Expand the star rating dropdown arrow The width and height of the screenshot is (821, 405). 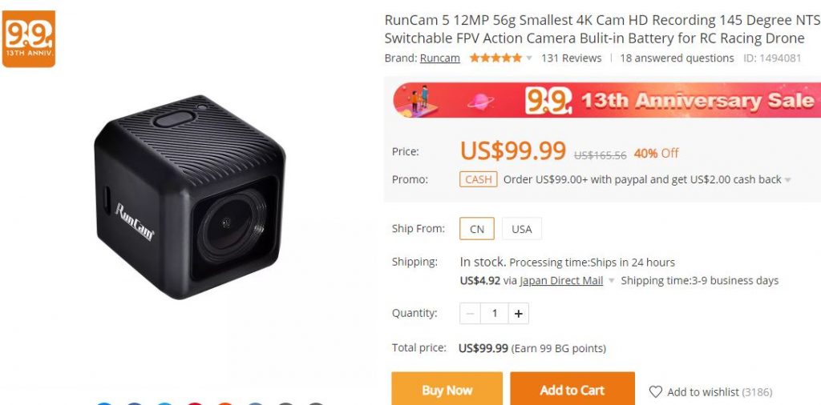[x=529, y=58]
